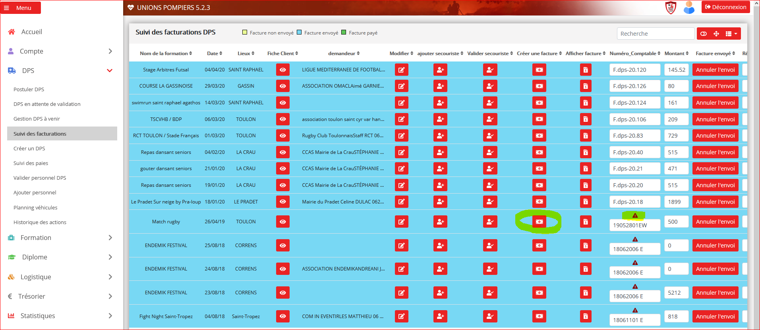Open Postuler DPS page

point(29,89)
